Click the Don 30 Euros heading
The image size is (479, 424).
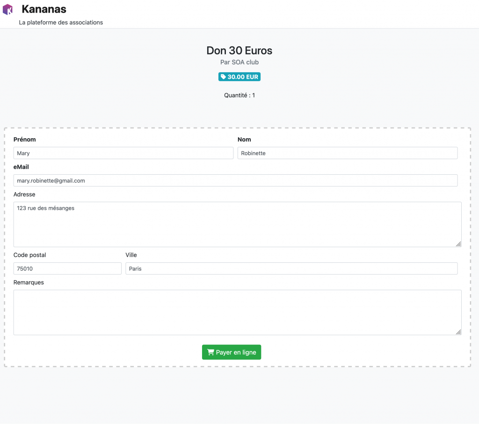click(239, 51)
